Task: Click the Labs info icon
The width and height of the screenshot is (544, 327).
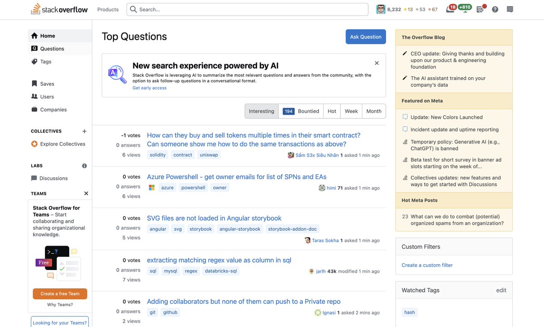Action: point(84,166)
